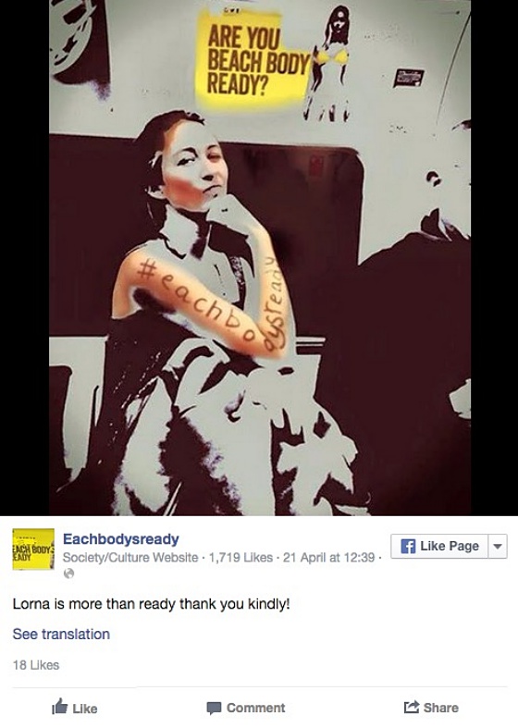518x728 pixels.
Task: Click the globe public-audience icon
Action: pos(68,574)
